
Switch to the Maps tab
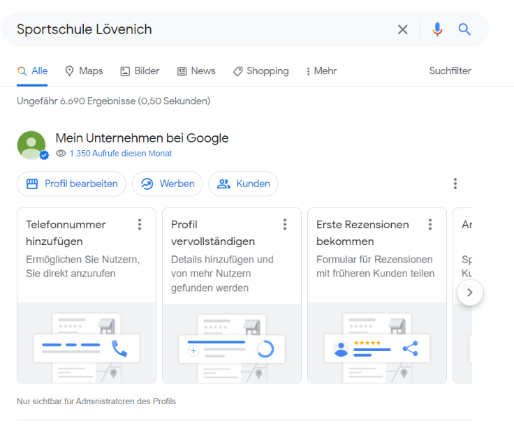[84, 71]
